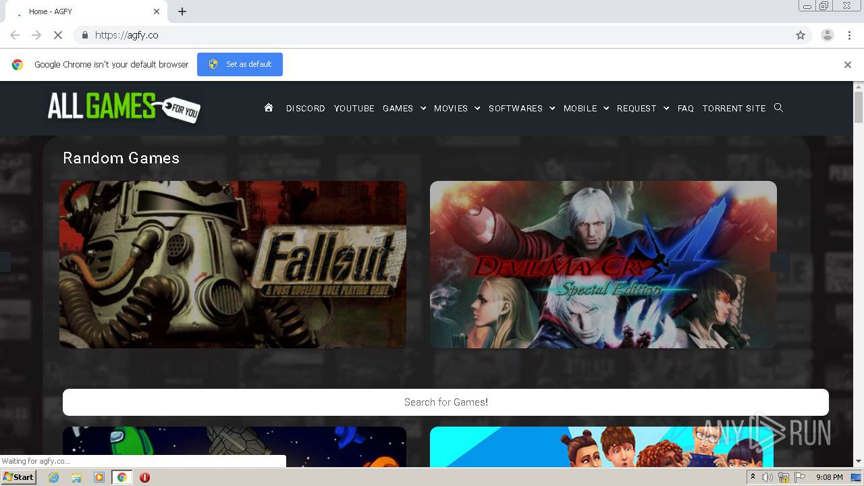Open the volume speaker tray icon
Screen dimensions: 864x486
click(767, 477)
